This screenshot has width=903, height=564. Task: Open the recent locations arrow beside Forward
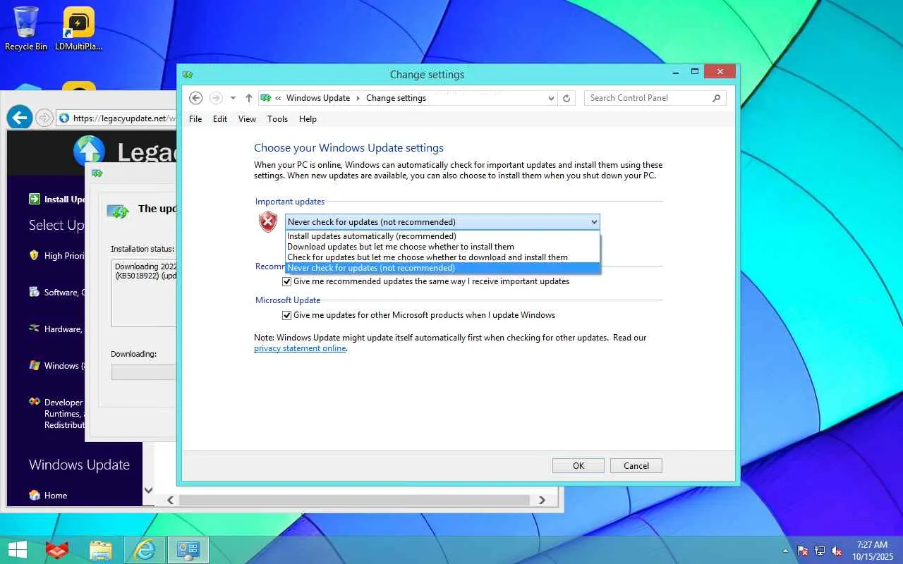pos(233,98)
